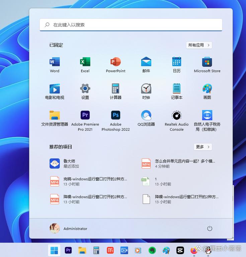Open the media player taskbar icon
This screenshot has width=246, height=257.
tap(138, 250)
